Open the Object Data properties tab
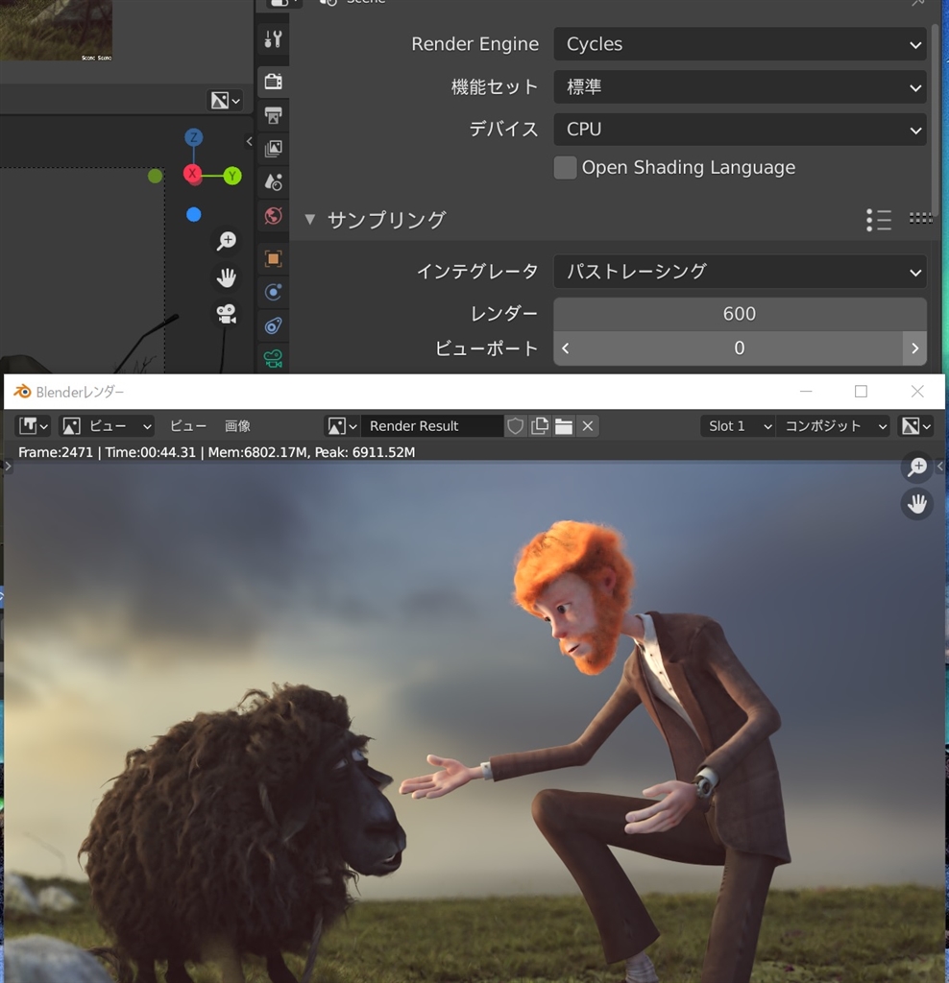Viewport: 949px width, 983px height. (x=273, y=359)
